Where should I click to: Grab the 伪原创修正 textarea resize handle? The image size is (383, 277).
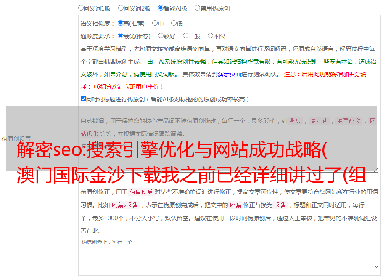pyautogui.click(x=376, y=266)
